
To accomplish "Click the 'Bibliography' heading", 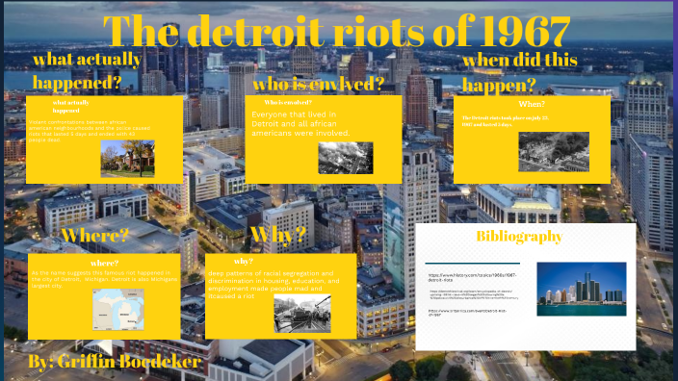I will (519, 237).
